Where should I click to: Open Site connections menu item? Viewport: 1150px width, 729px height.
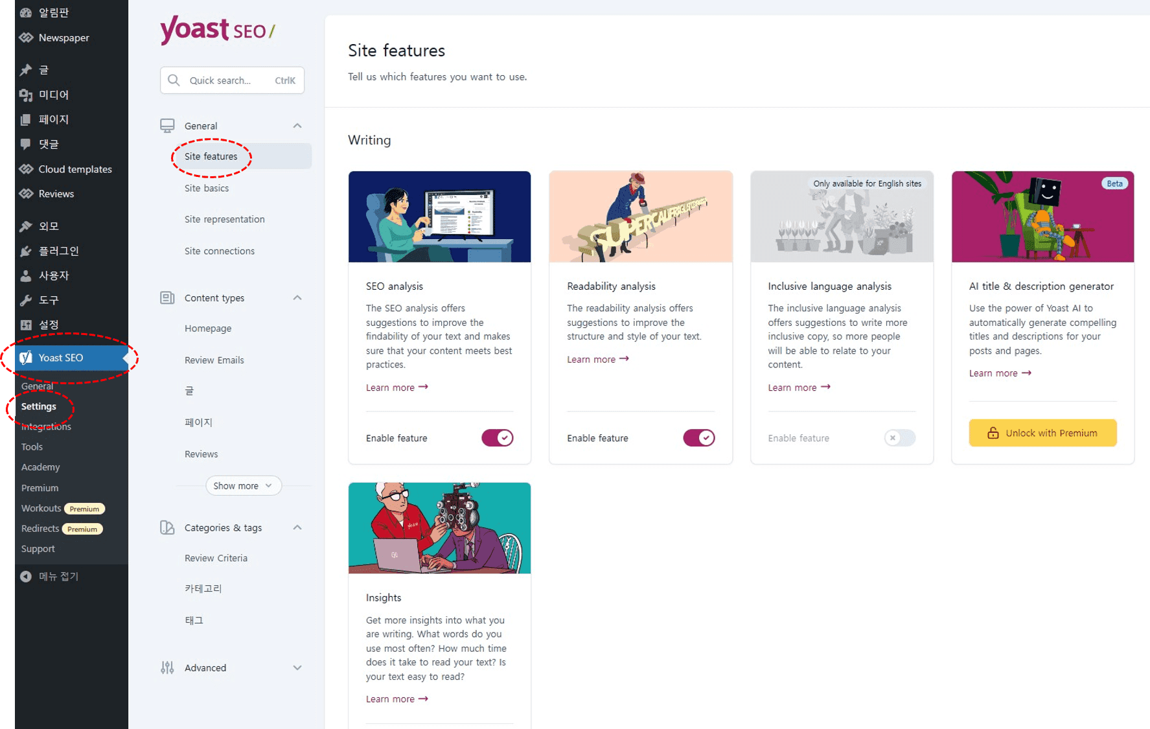pos(219,251)
